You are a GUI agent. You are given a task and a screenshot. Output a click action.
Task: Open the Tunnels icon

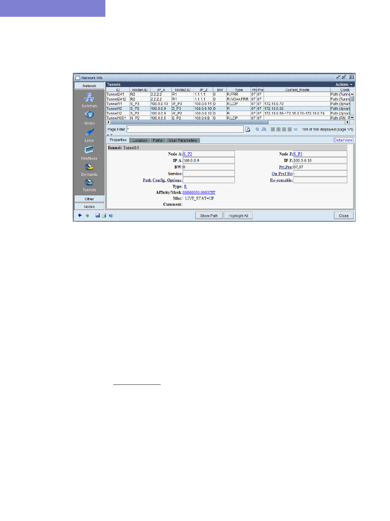89,183
